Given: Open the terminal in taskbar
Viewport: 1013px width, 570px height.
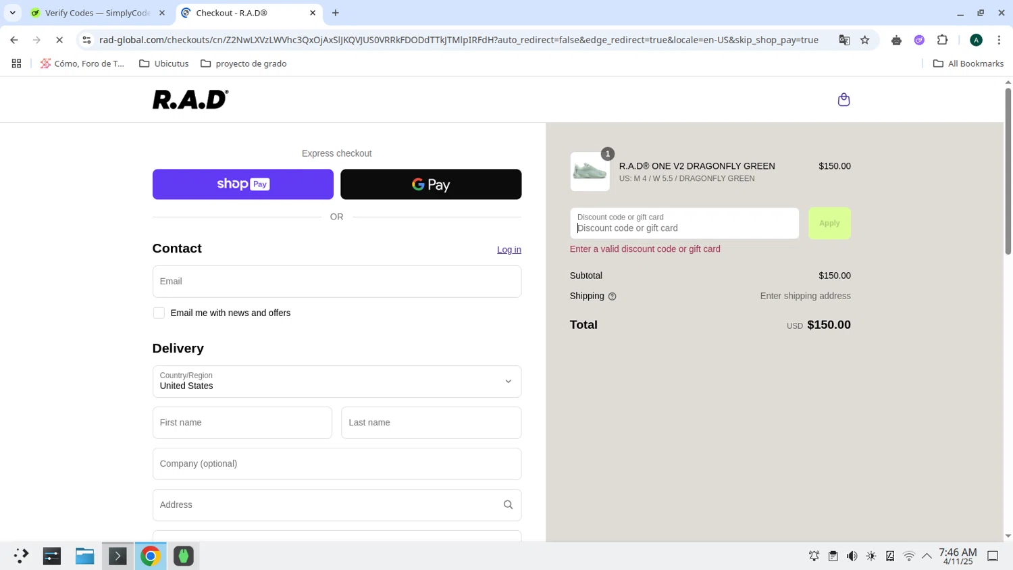Looking at the screenshot, I should tap(118, 556).
